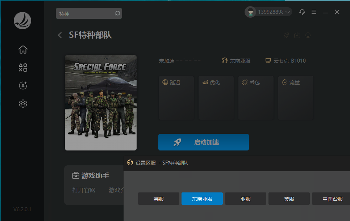The width and height of the screenshot is (350, 221).
Task: Open the 延迟 latency card
Action: point(176,98)
